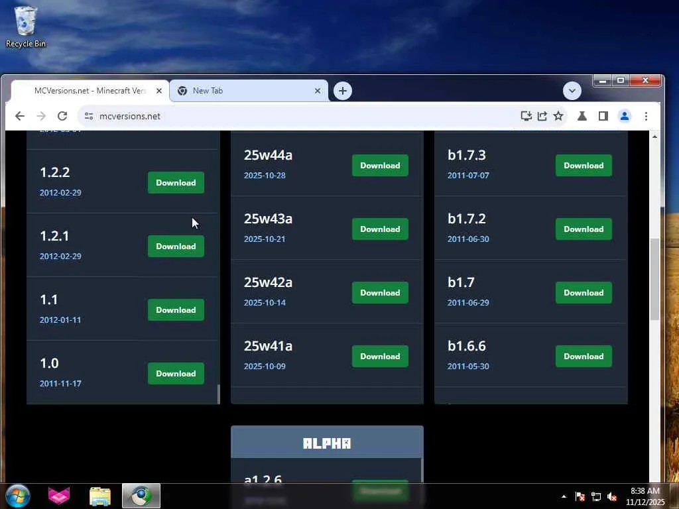Click the page vertical scrollbar thumb
This screenshot has width=679, height=509.
tap(654, 279)
